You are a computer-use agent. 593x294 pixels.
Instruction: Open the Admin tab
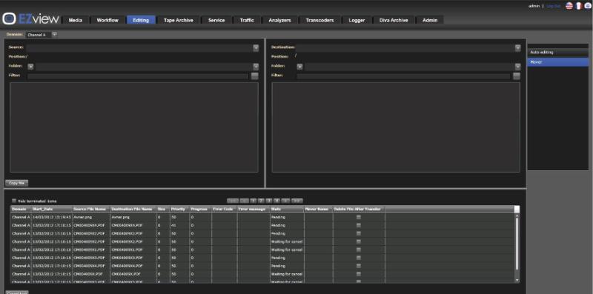tap(430, 20)
